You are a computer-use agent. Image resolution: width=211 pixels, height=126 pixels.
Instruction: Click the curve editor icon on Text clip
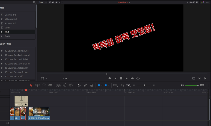[22, 105]
